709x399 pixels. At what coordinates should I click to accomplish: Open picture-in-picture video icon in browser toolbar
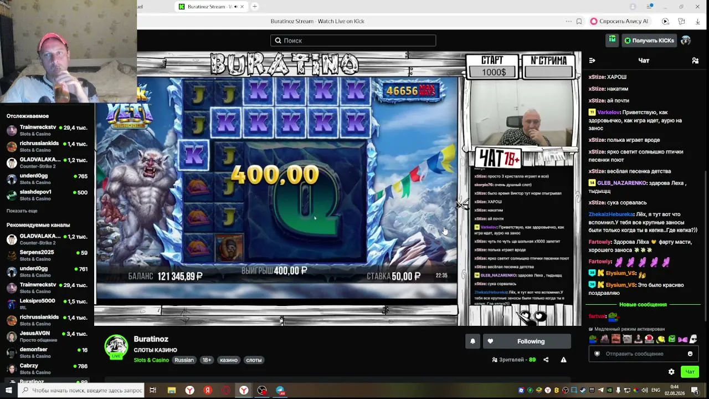(665, 22)
